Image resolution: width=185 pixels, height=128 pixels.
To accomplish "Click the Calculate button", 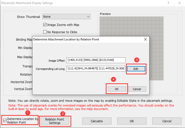I will (97, 121).
